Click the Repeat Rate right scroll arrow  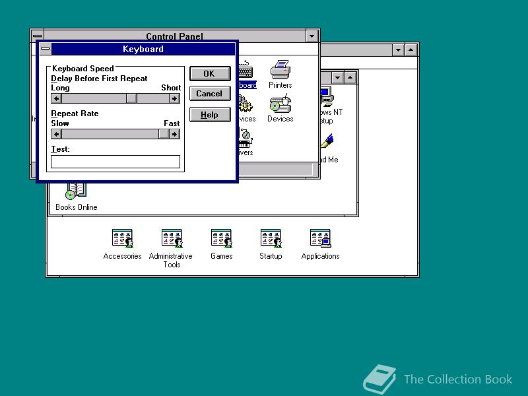coord(174,134)
